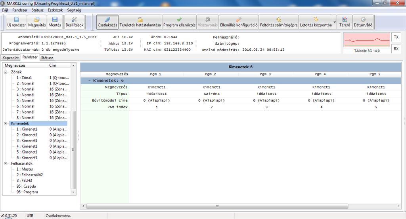Open the Fájl menu
This screenshot has width=406, height=219.
pos(5,10)
